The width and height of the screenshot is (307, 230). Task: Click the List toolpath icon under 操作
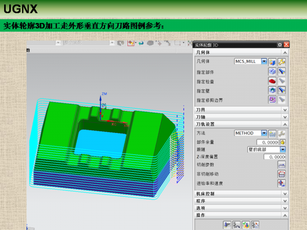click(x=255, y=225)
